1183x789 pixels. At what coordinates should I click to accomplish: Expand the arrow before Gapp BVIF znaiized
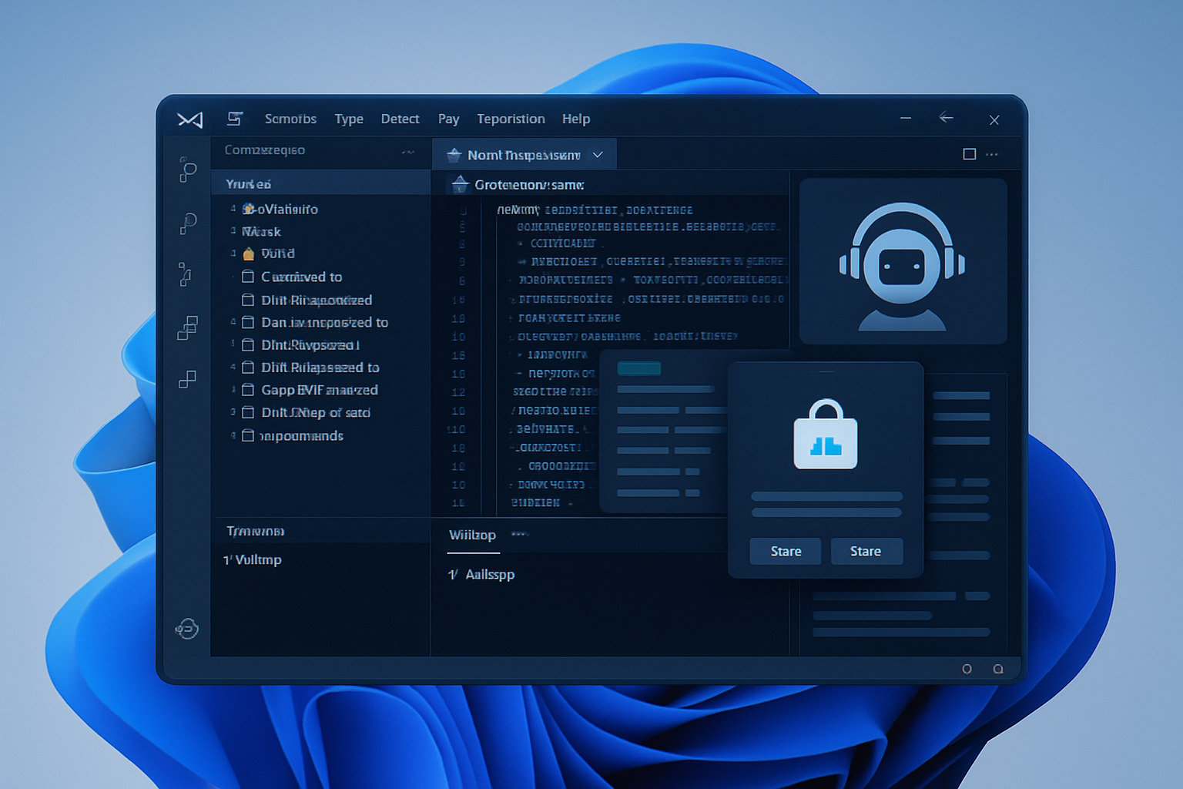point(233,390)
